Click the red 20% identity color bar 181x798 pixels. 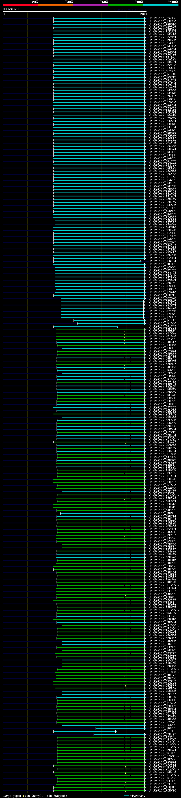[x=20, y=5]
